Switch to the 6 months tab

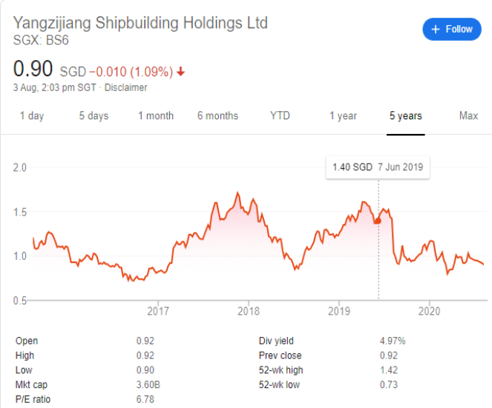(217, 116)
